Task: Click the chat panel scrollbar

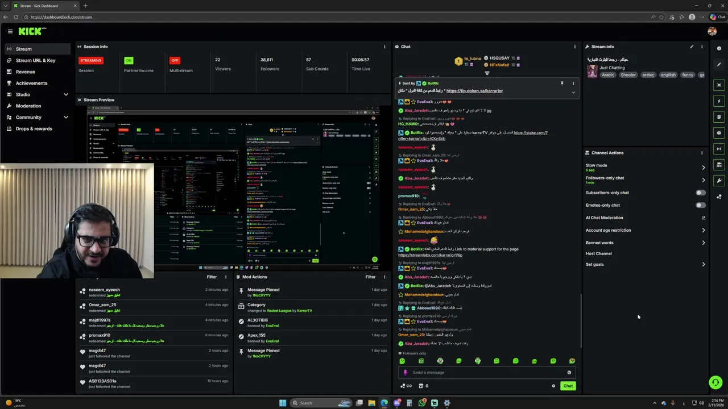Action: pos(581,321)
